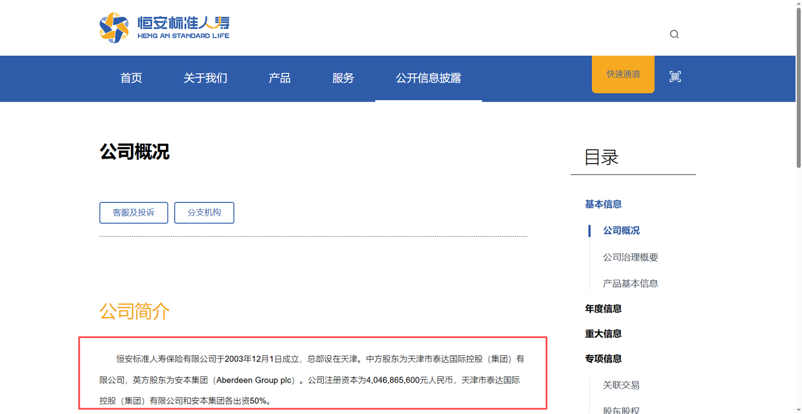Open the 关于我们 menu item
802x414 pixels.
pyautogui.click(x=205, y=78)
